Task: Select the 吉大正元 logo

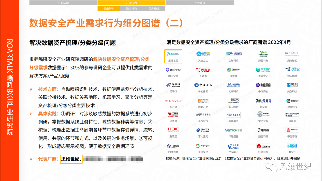Action: (x=203, y=130)
